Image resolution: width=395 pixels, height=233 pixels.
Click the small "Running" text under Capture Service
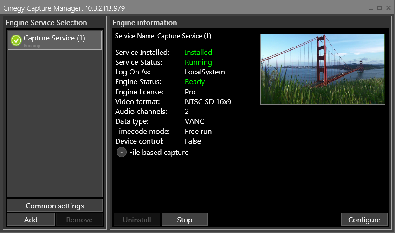tap(32, 46)
